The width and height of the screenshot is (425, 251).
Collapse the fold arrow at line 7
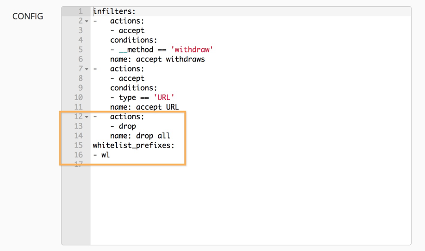[x=87, y=69]
